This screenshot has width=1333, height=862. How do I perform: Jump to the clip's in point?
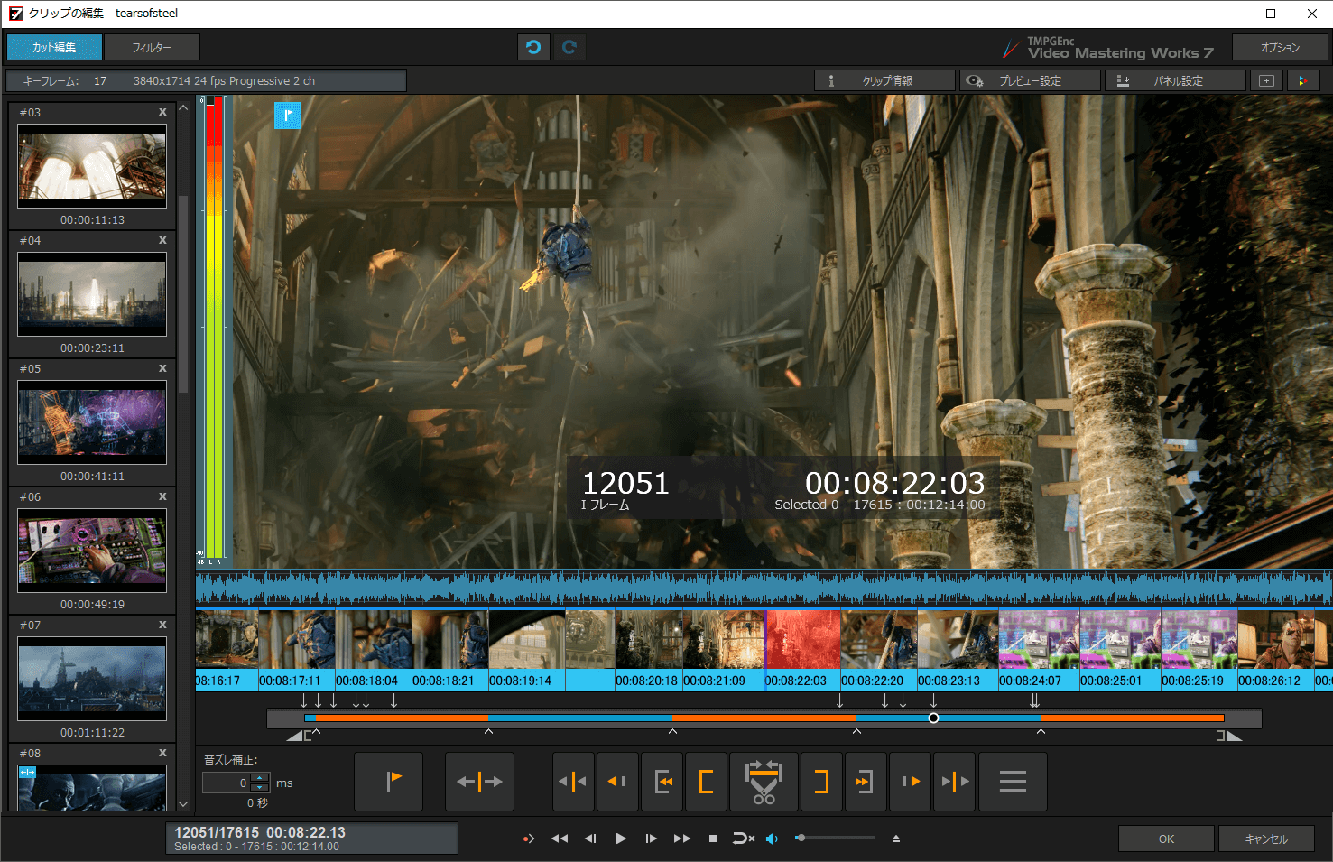[662, 782]
